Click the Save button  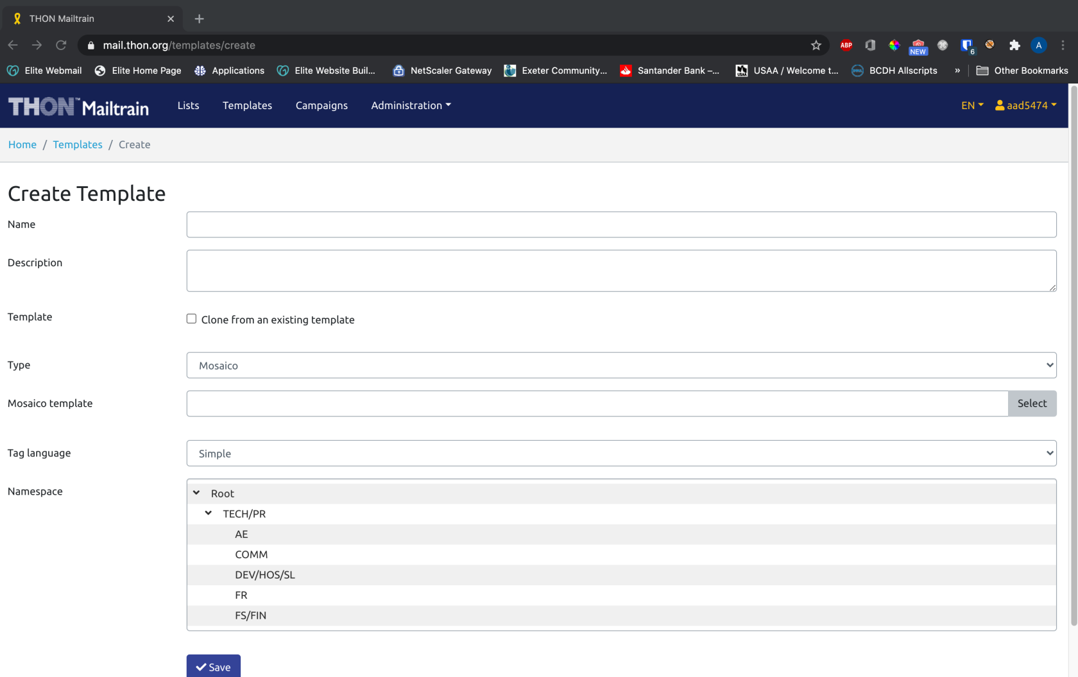tap(214, 666)
